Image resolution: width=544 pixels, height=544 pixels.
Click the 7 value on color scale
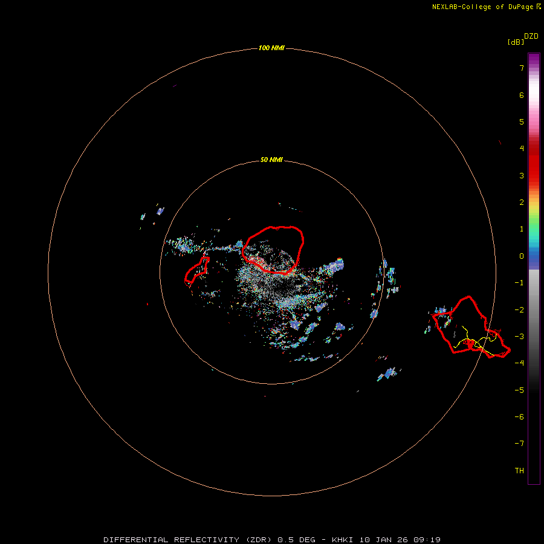[522, 68]
